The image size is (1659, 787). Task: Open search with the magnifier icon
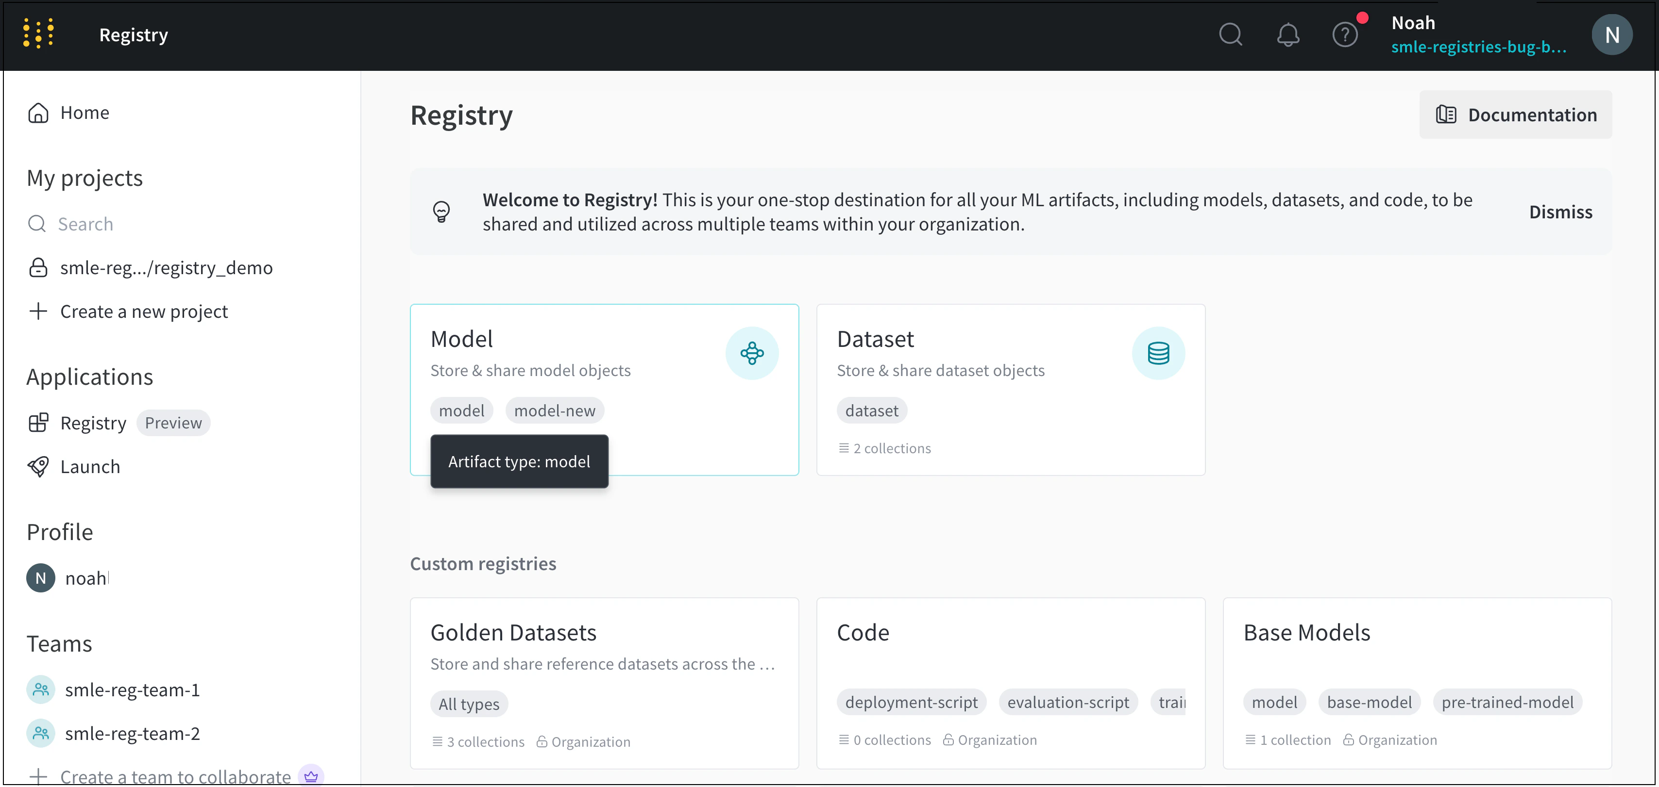tap(1230, 35)
